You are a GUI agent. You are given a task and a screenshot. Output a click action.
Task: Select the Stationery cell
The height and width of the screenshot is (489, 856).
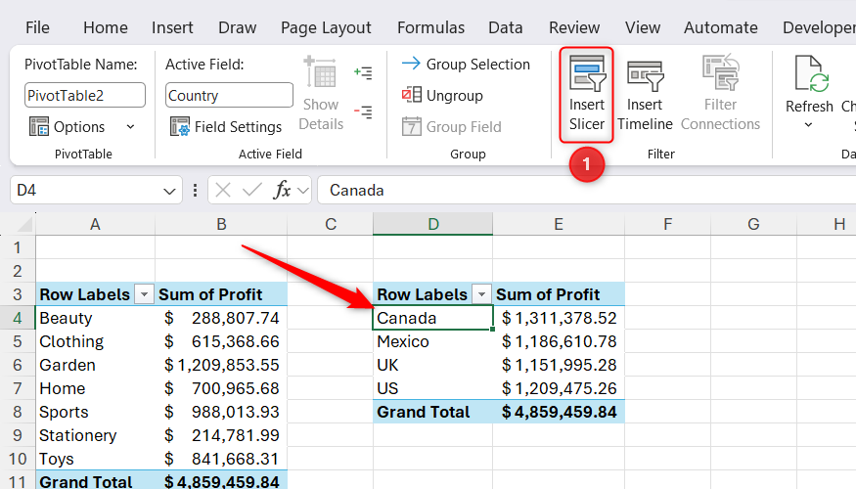(95, 435)
